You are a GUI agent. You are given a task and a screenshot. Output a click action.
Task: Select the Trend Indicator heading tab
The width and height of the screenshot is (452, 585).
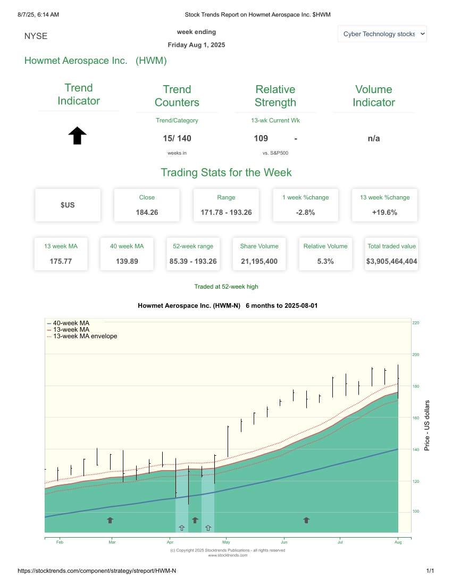pos(79,95)
